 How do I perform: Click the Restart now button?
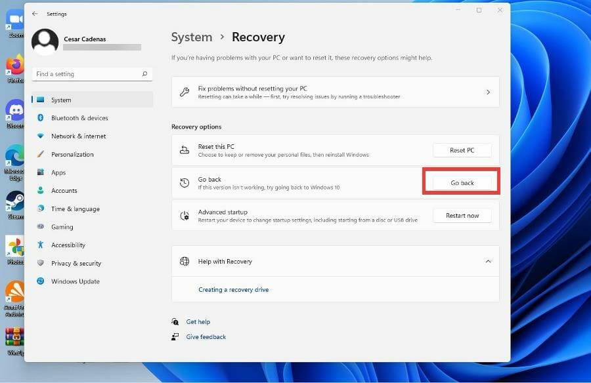pyautogui.click(x=462, y=215)
